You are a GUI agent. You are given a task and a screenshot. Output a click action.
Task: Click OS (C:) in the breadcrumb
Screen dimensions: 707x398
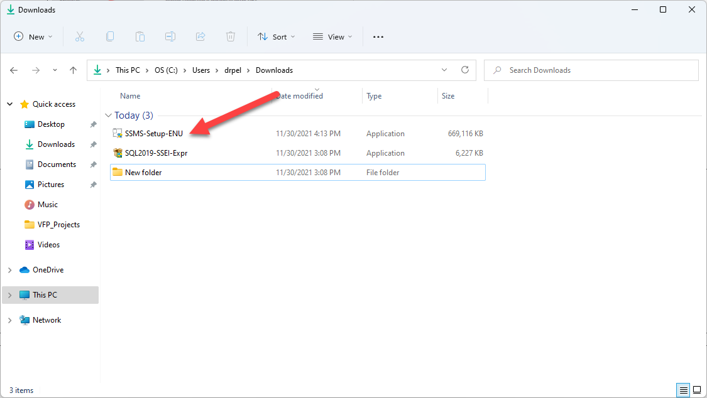point(166,70)
